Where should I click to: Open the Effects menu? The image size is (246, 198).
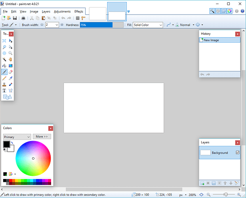point(79,11)
